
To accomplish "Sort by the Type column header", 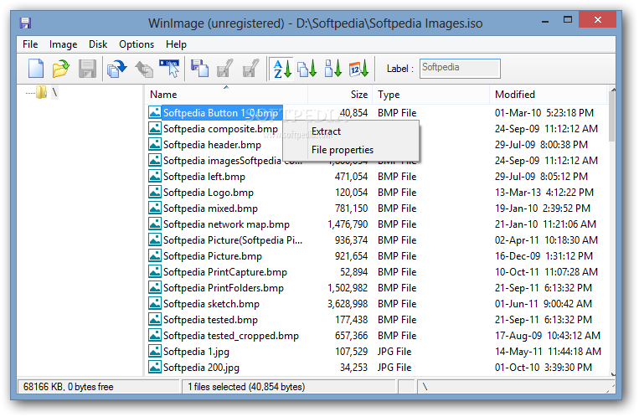I will (431, 95).
